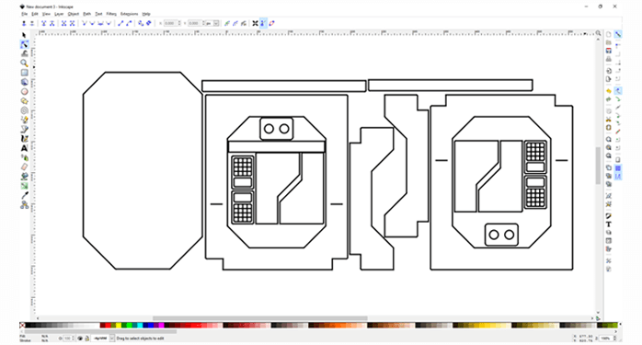Select the Text tool in toolbox
The width and height of the screenshot is (642, 345).
click(24, 148)
